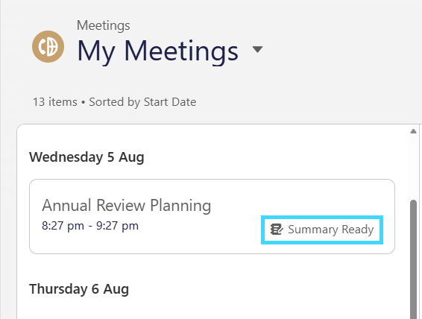Click the 9:27 pm end time
This screenshot has width=422, height=319.
(117, 226)
